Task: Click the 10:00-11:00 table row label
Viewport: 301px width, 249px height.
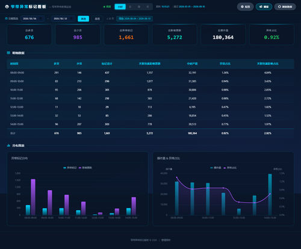Action: pos(17,90)
